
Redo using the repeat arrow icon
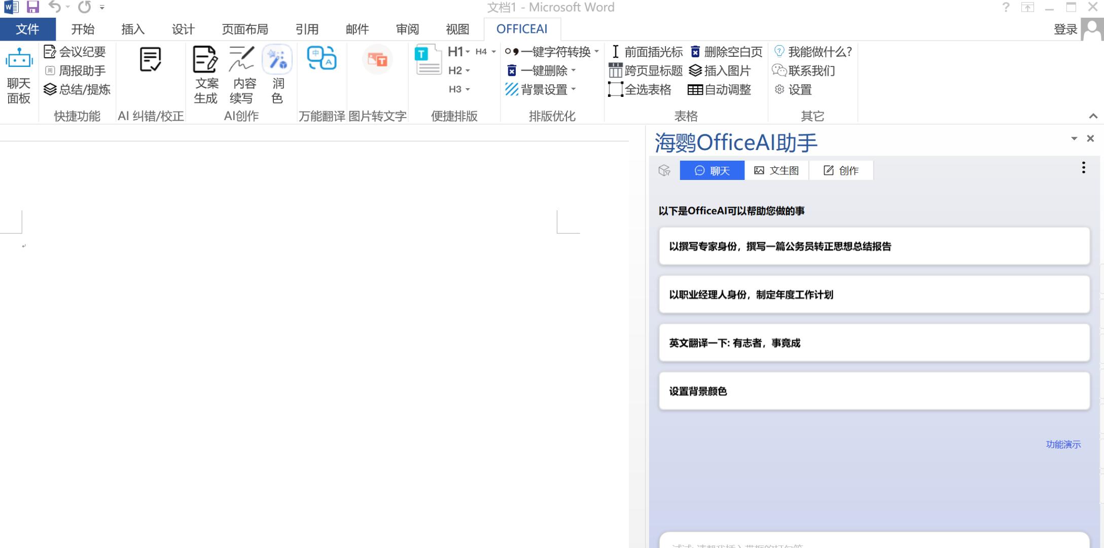(84, 7)
